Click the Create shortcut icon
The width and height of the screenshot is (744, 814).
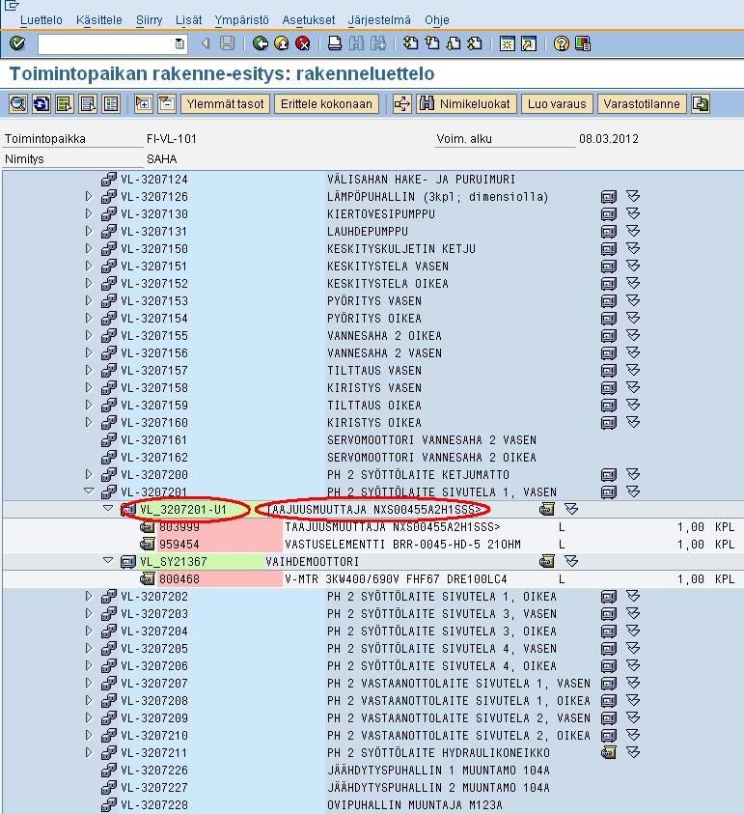coord(528,43)
